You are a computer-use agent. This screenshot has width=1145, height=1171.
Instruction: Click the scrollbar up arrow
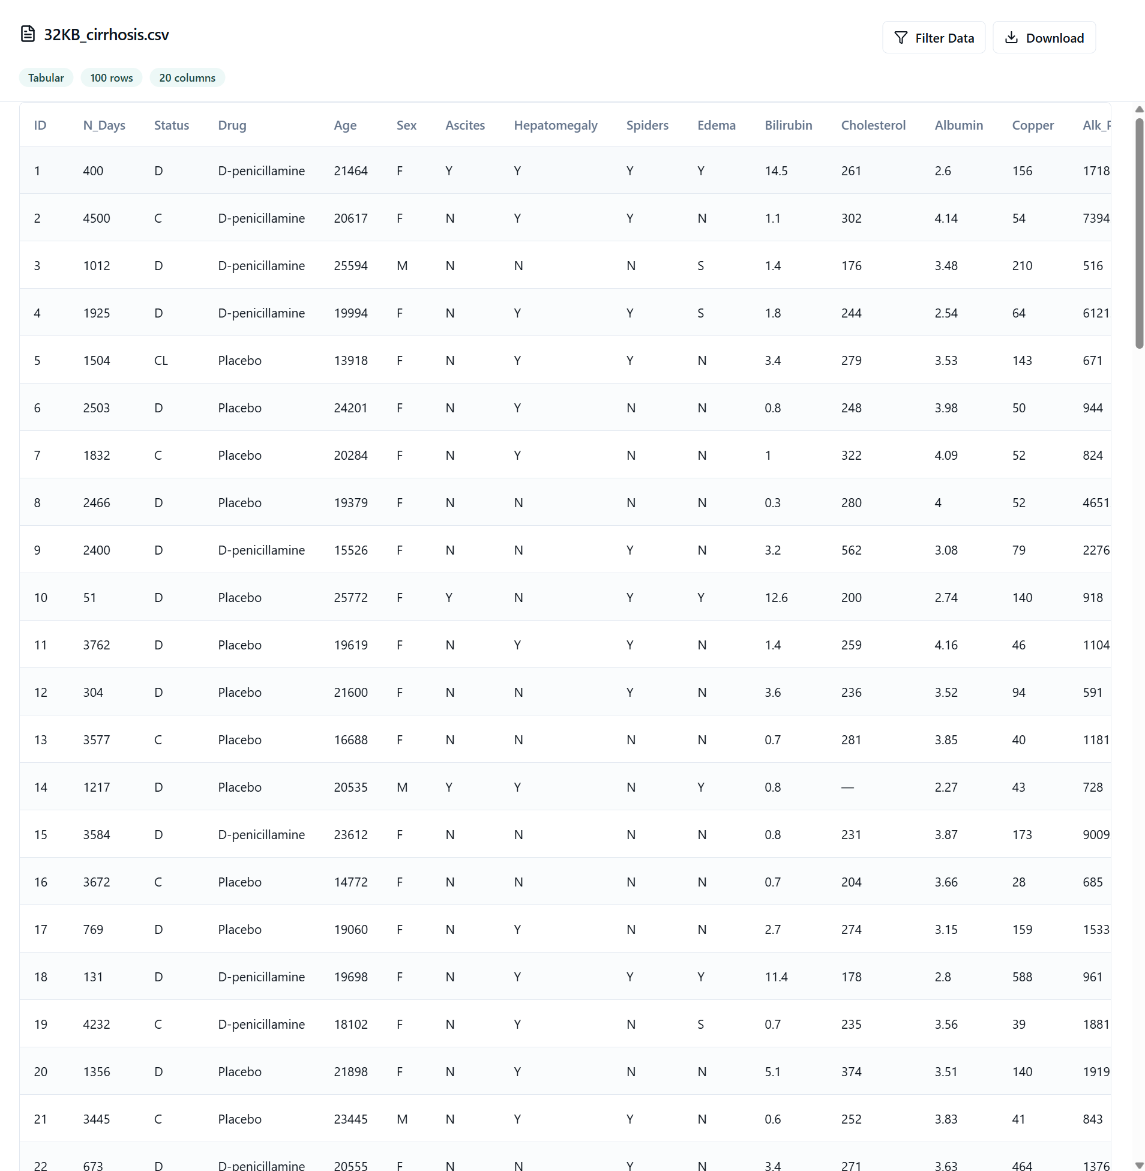click(x=1138, y=109)
